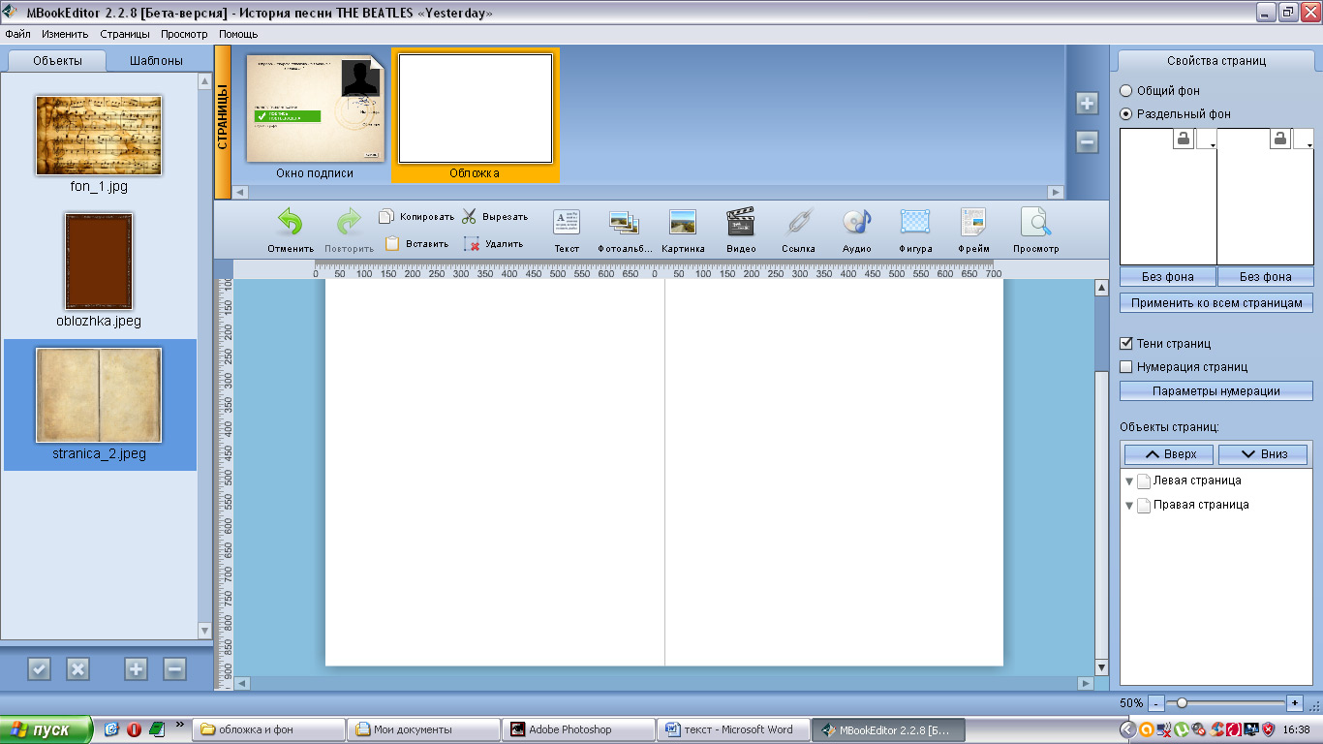
Task: Expand hidden quick launch icons chevron
Action: coord(179,726)
